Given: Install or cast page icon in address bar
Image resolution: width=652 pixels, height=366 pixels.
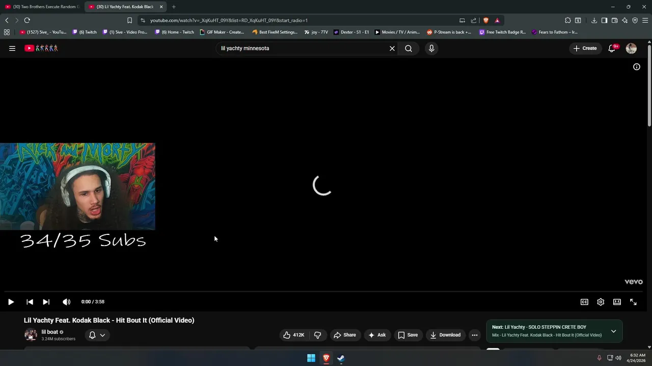Looking at the screenshot, I should [462, 20].
